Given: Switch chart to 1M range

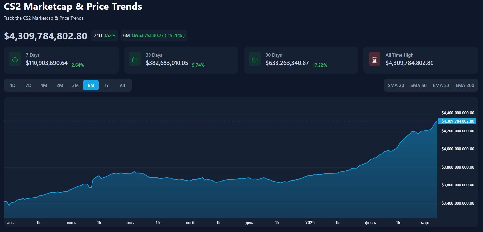Looking at the screenshot, I should click(x=44, y=85).
